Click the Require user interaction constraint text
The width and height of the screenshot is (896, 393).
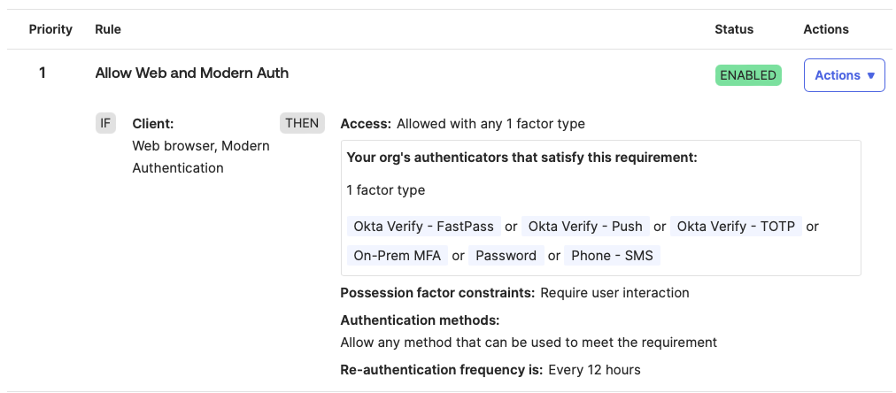(614, 293)
